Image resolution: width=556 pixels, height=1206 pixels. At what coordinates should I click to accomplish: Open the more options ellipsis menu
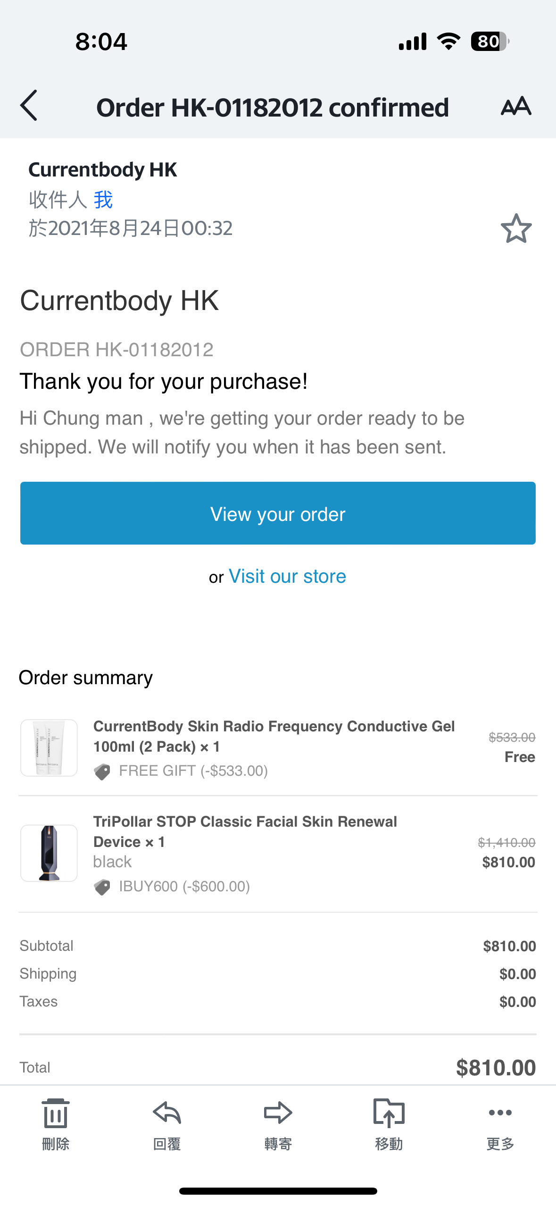[x=500, y=1123]
